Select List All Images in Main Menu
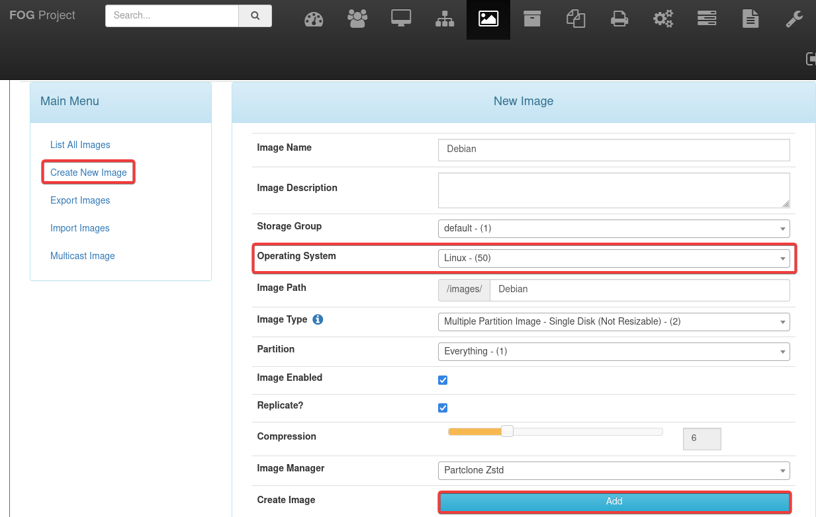816x517 pixels. [x=80, y=145]
